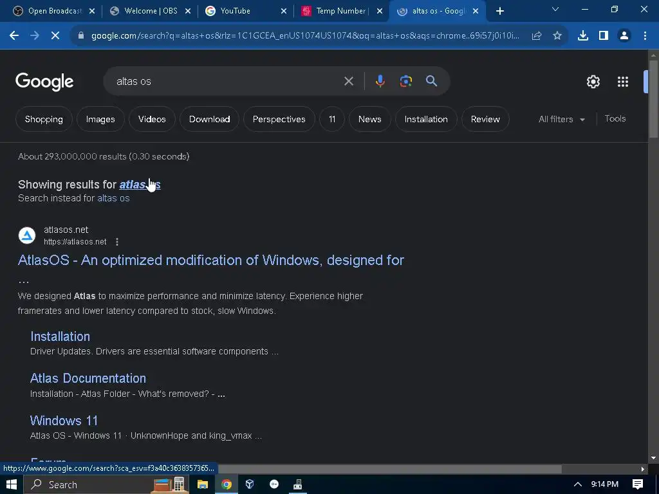659x494 pixels.
Task: Select the Installation filter chip
Action: 426,119
